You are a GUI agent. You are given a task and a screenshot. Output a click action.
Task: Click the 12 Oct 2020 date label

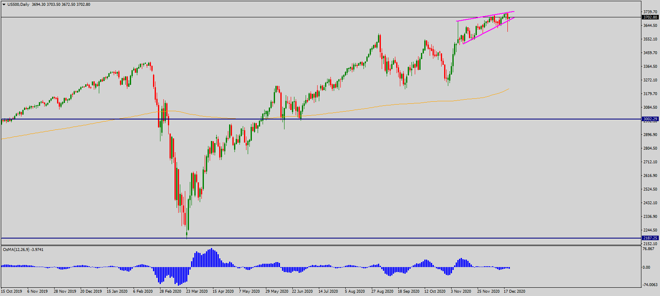[x=435, y=291]
